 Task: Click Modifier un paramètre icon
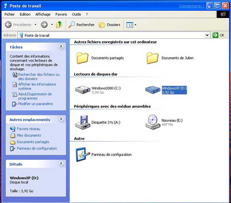tap(14, 104)
